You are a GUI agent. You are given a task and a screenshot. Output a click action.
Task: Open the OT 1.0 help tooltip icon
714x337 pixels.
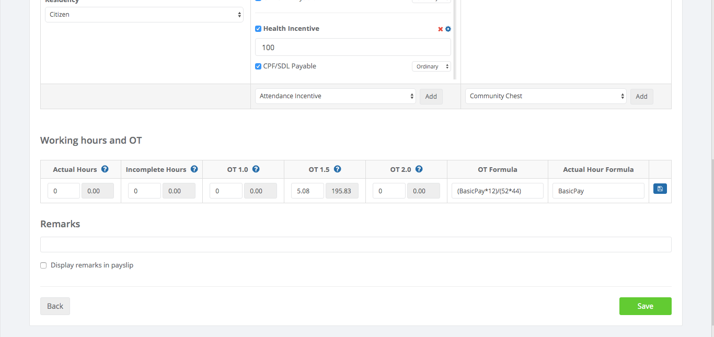256,169
